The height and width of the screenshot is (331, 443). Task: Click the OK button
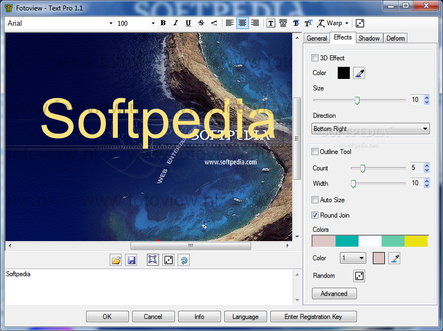tap(107, 317)
